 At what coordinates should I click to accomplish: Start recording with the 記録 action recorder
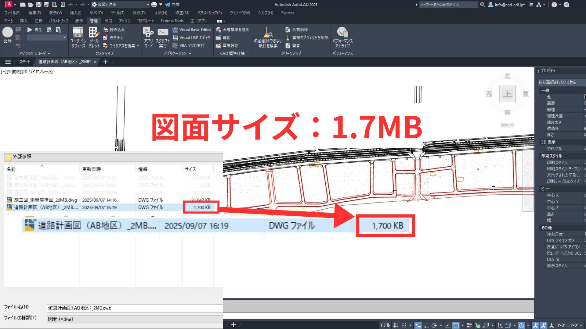click(8, 32)
